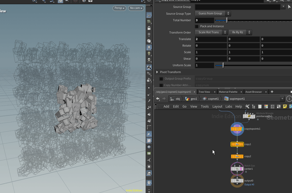This screenshot has height=193, width=292.
Task: Click the group selection arrow next to Source Group
Action: pos(289,7)
